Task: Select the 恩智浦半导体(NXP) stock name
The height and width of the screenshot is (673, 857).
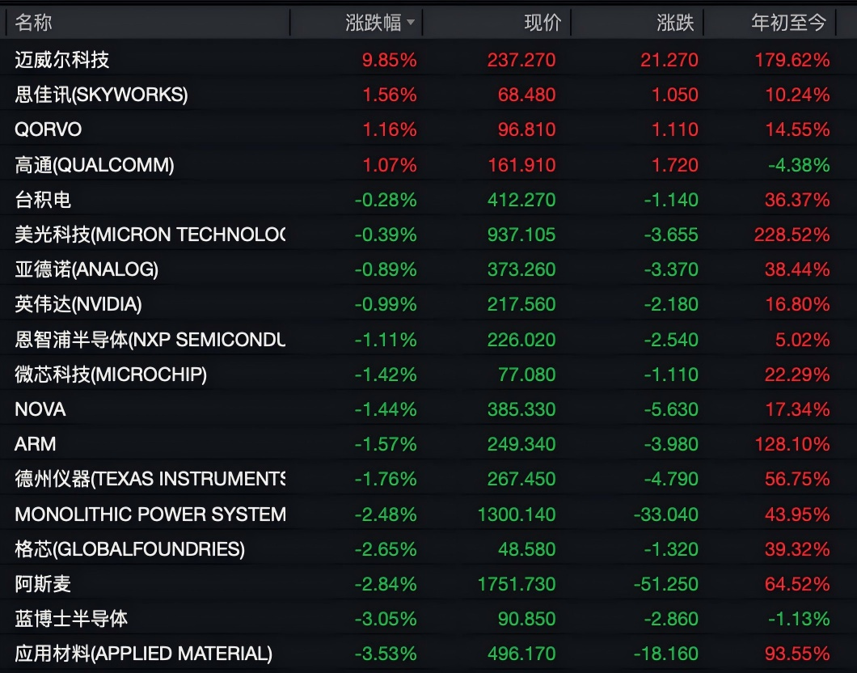Action: 150,340
